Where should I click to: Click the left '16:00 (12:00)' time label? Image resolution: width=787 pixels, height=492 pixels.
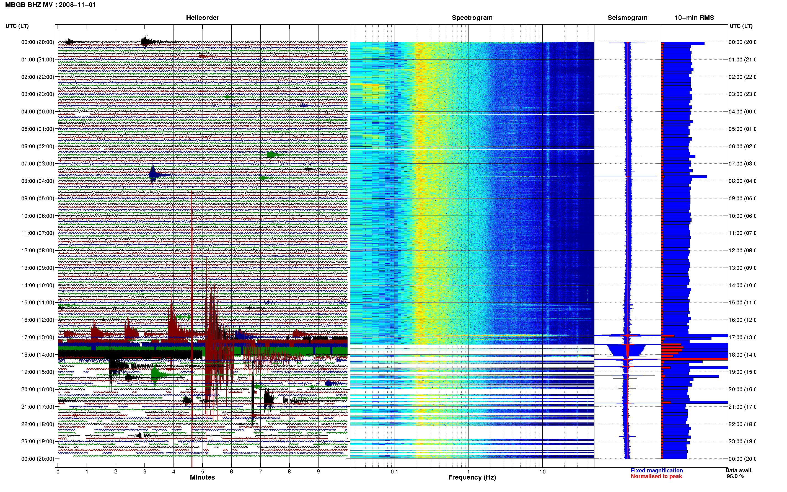[38, 320]
